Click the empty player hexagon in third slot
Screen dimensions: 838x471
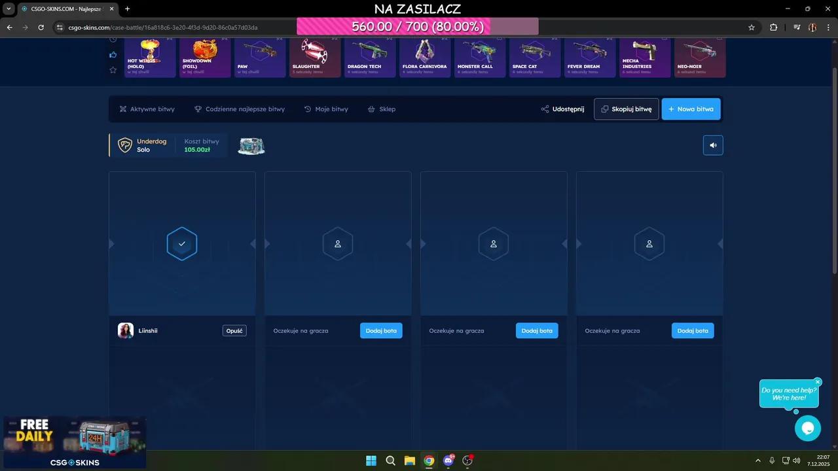coord(494,243)
